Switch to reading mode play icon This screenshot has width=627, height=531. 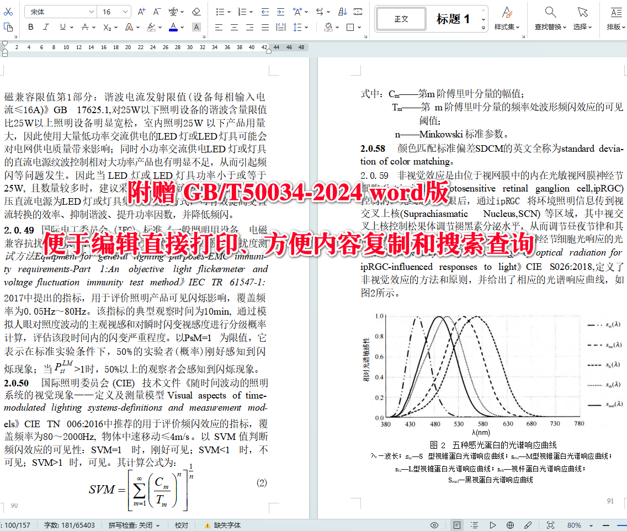(x=493, y=525)
